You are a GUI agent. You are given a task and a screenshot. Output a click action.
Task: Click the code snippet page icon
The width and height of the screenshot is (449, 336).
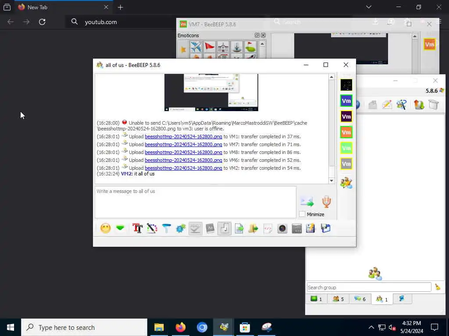point(268,228)
